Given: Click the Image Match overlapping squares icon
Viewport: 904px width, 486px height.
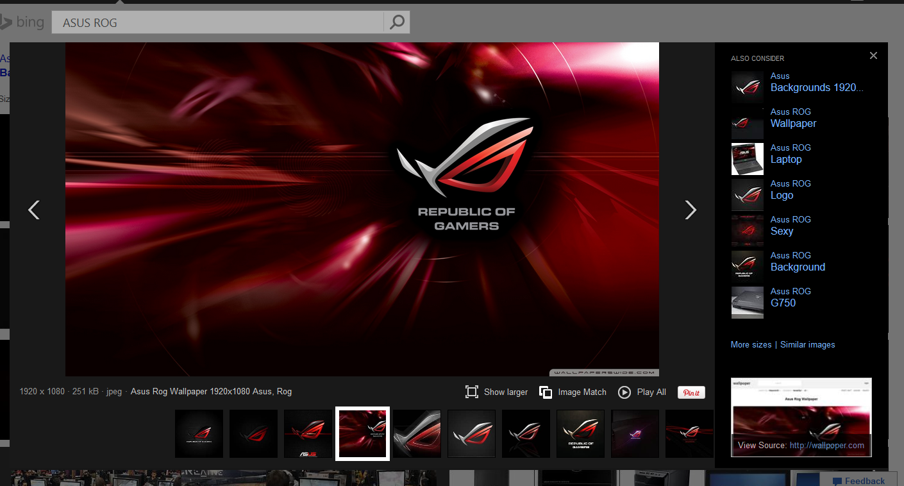Looking at the screenshot, I should (x=546, y=392).
